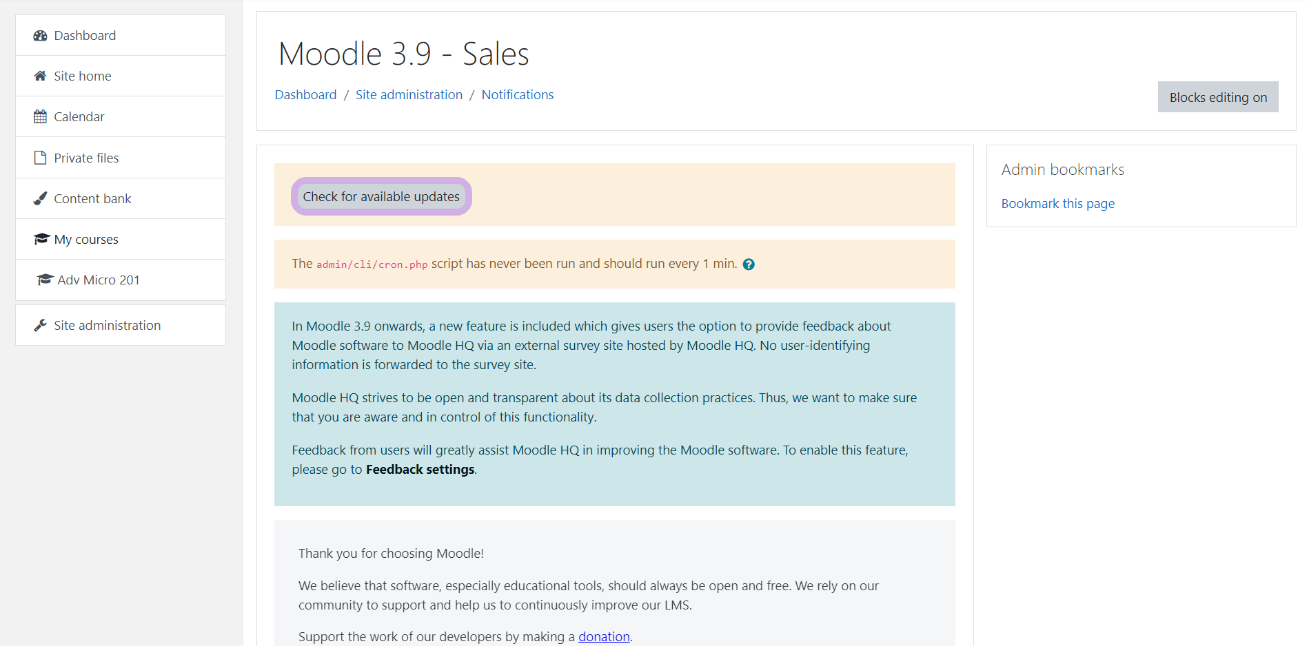Select Site administration in breadcrumb trail

[x=409, y=95]
